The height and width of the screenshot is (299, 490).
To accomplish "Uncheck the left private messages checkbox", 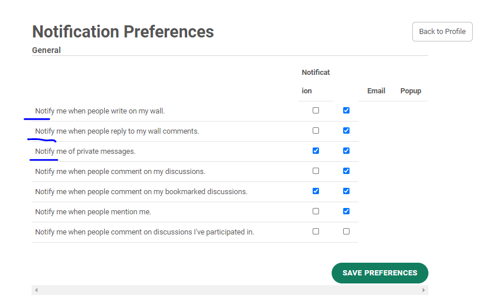I will click(x=316, y=151).
